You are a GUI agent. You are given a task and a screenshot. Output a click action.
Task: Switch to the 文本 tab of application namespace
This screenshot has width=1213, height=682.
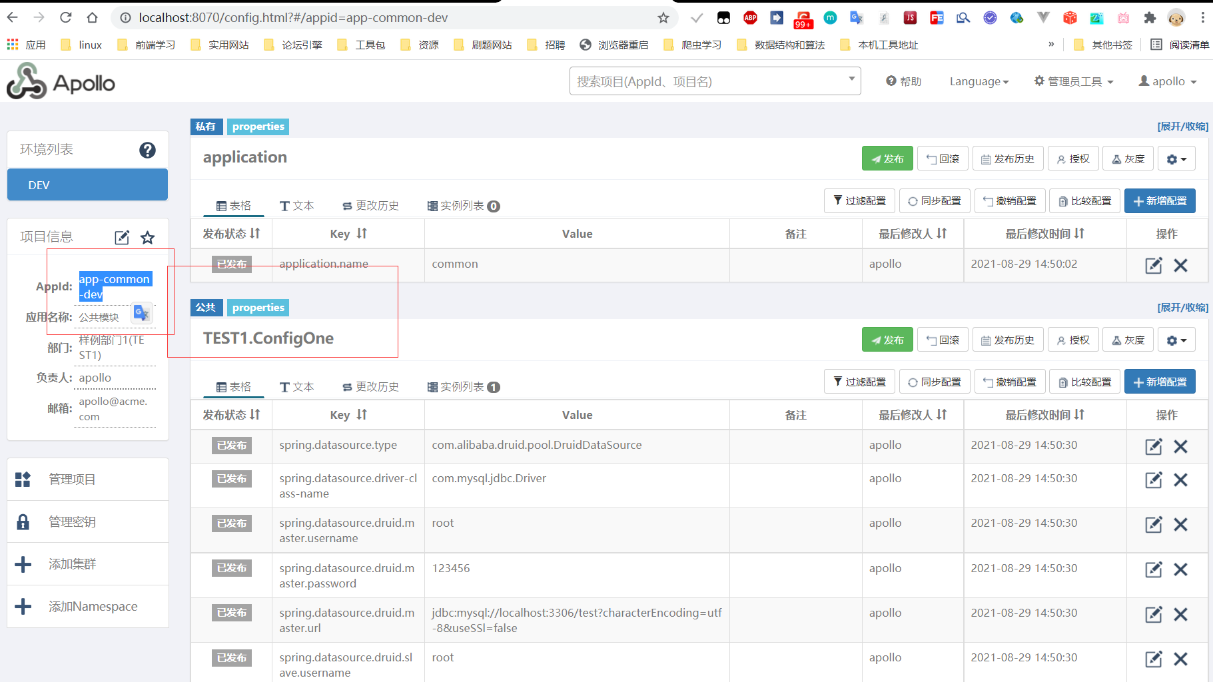(x=297, y=205)
